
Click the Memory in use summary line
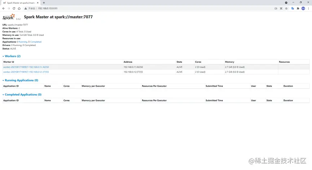click(x=23, y=35)
